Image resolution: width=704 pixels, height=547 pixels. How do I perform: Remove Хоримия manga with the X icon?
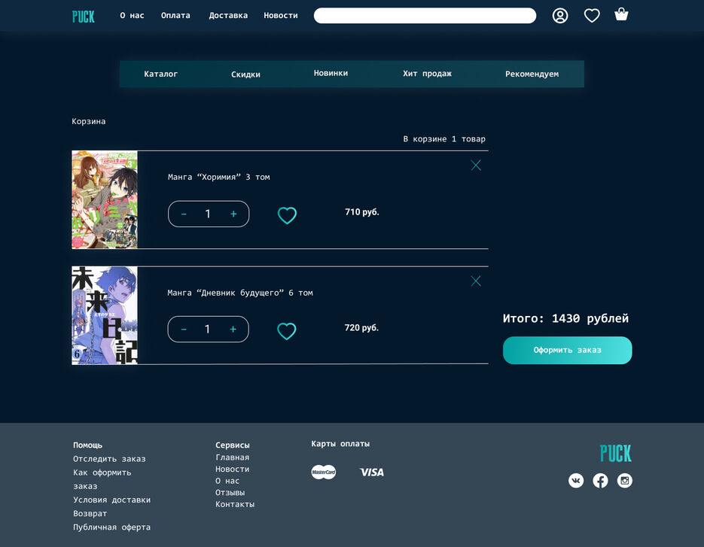click(476, 166)
